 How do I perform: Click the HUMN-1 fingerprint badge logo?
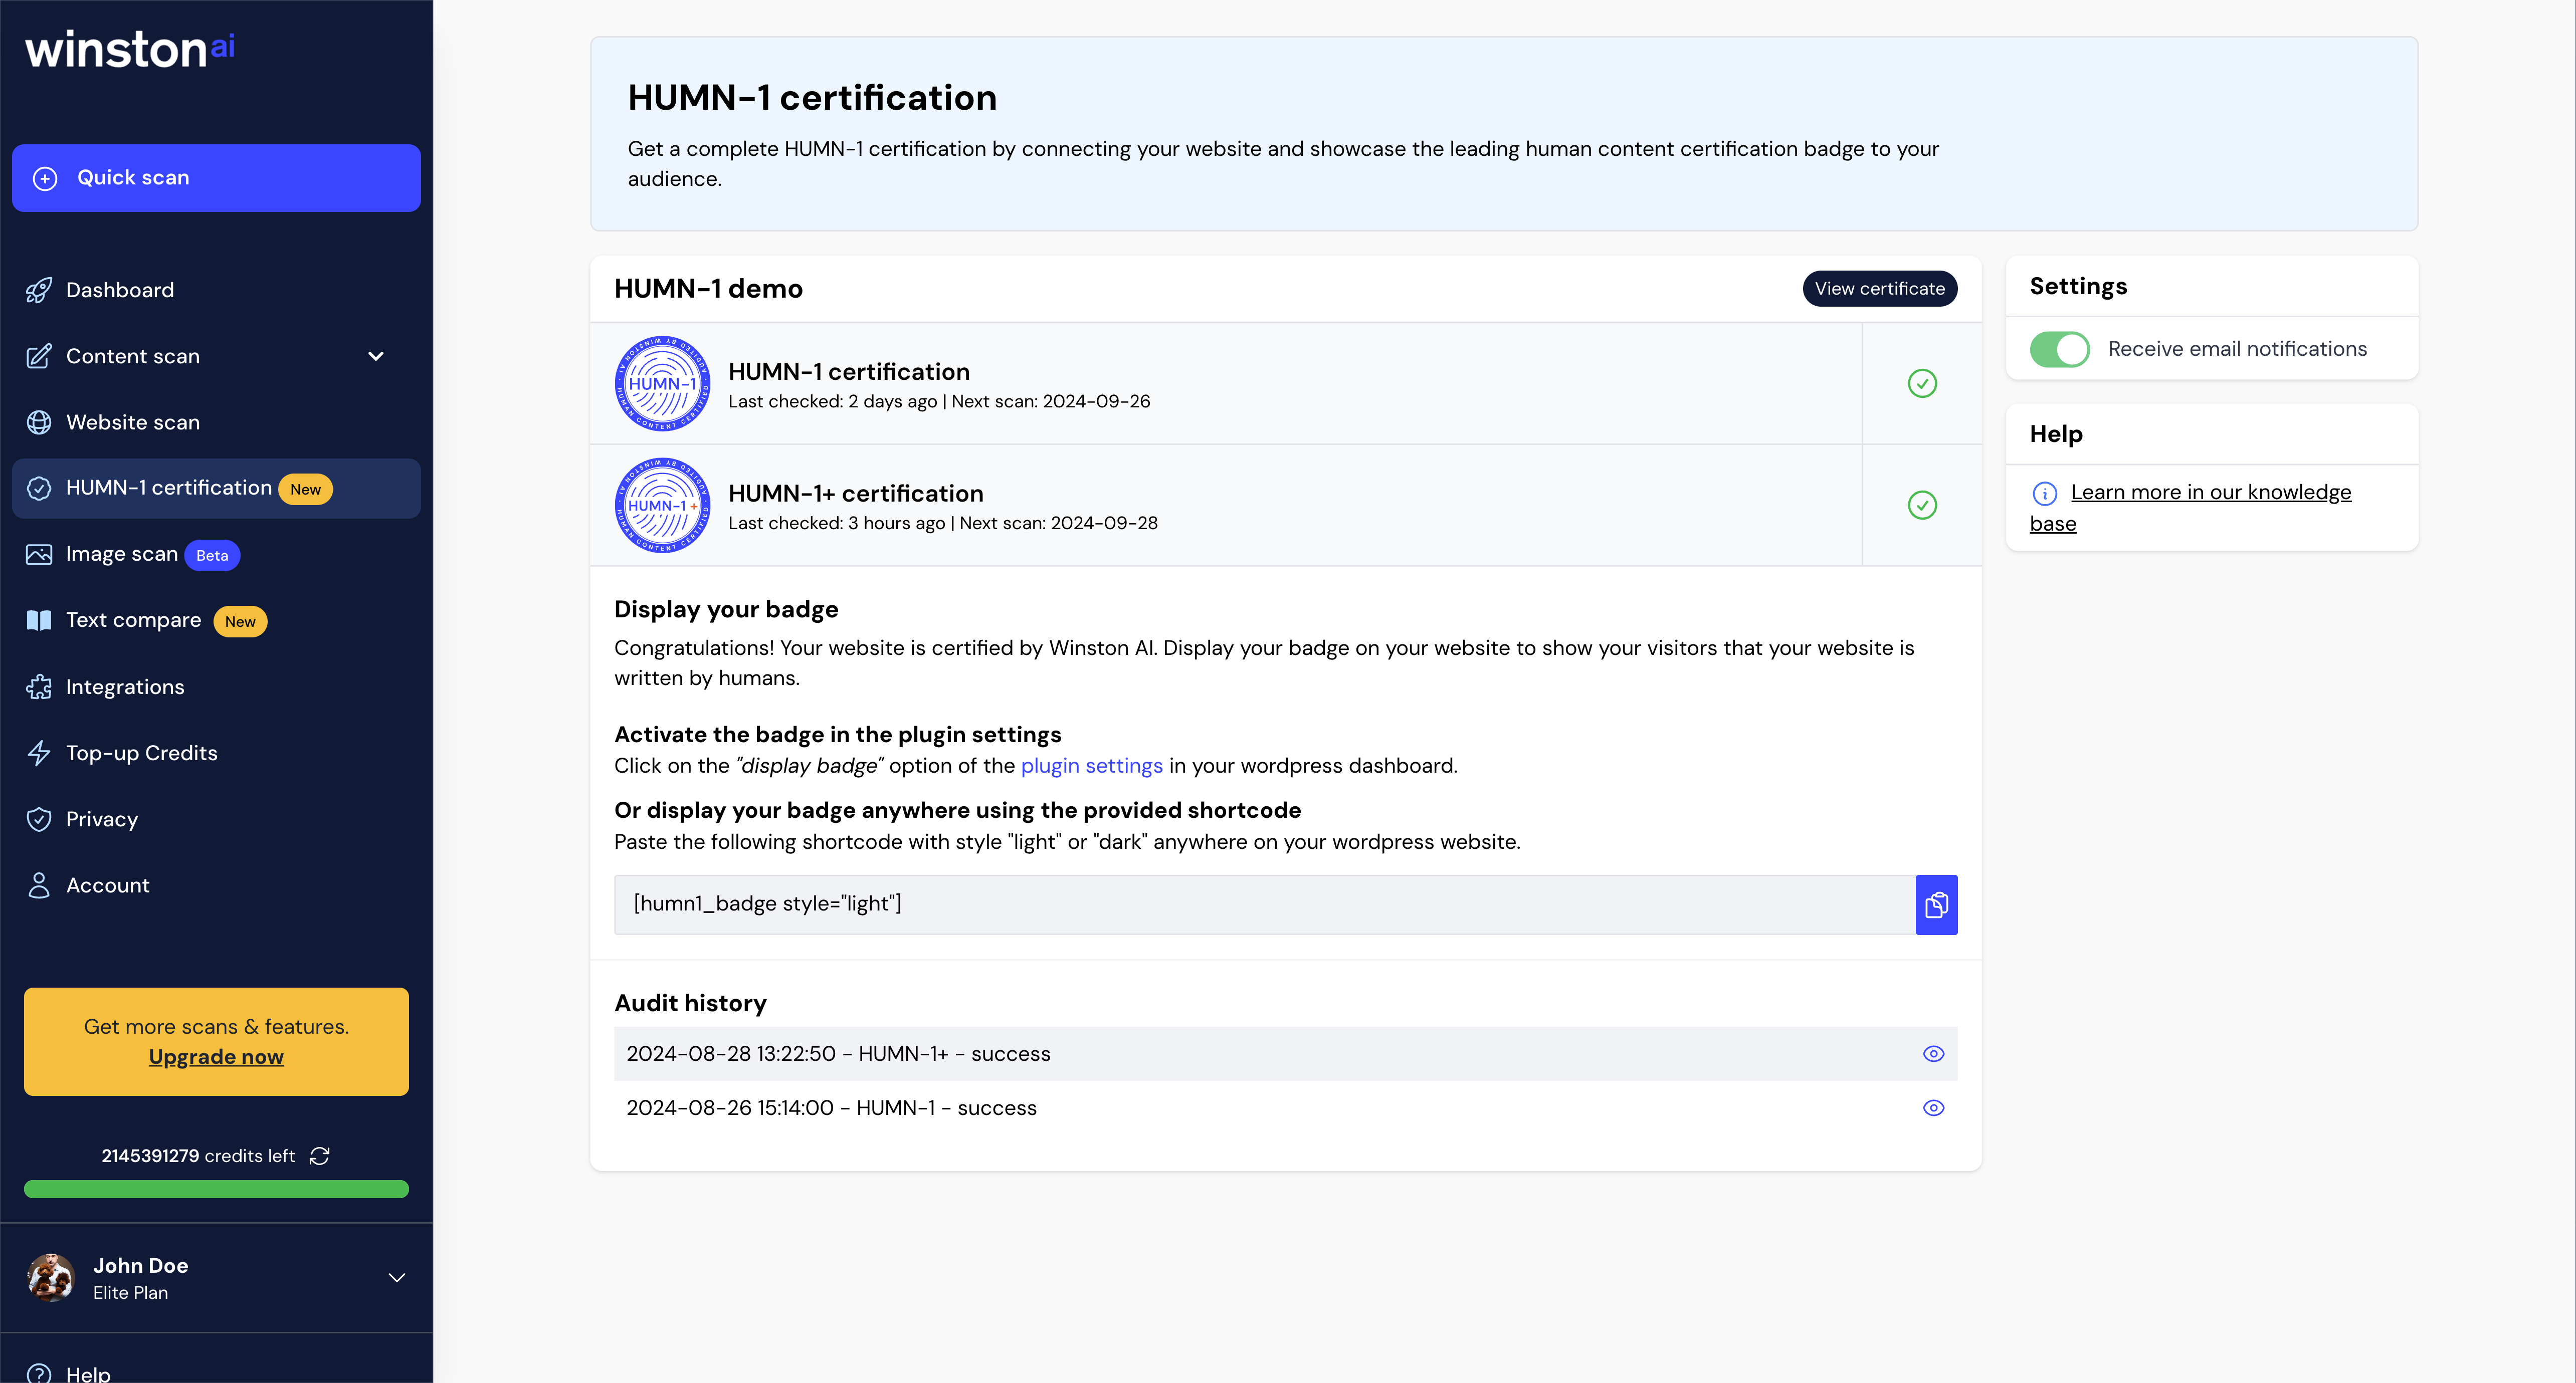tap(662, 383)
